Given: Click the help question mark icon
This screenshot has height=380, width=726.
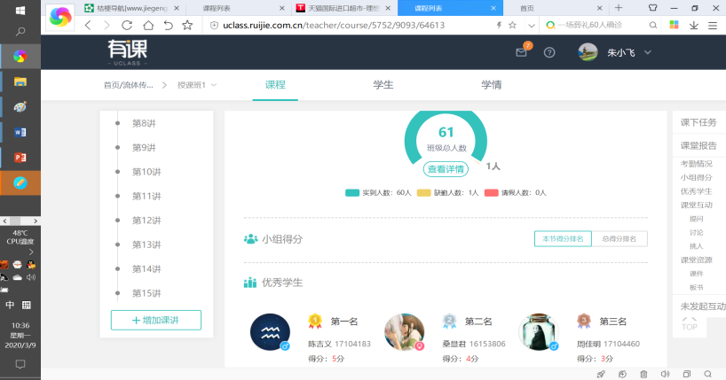Looking at the screenshot, I should [549, 52].
